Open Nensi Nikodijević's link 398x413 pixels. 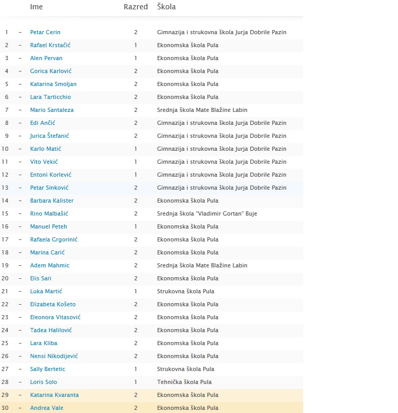coord(54,356)
